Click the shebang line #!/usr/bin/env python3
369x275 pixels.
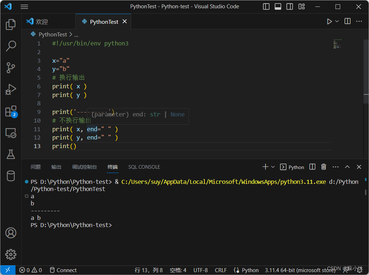pyautogui.click(x=90, y=44)
